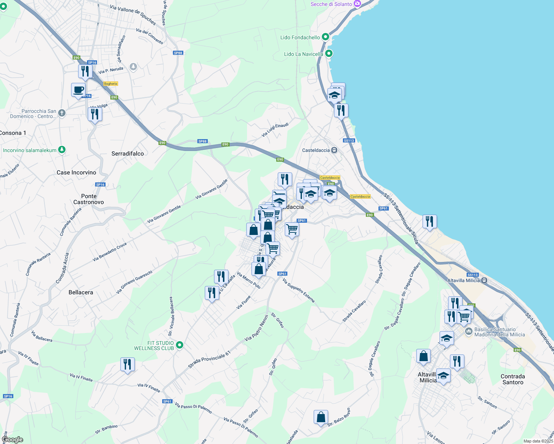Select the restaurant marker on Via IV Finaite
This screenshot has height=444, width=554.
[127, 365]
